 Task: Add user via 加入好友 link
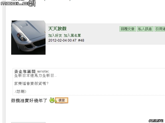(55, 36)
